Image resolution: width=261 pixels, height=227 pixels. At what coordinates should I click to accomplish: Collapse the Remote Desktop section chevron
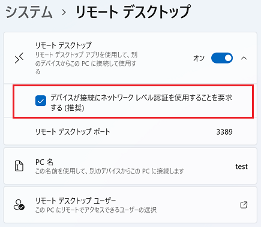point(244,58)
